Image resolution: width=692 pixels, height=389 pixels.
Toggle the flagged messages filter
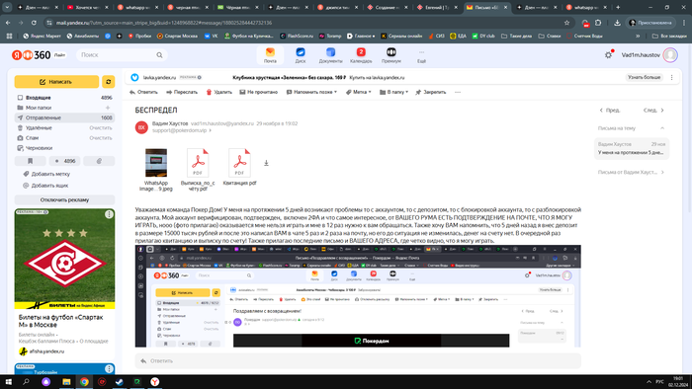point(30,161)
